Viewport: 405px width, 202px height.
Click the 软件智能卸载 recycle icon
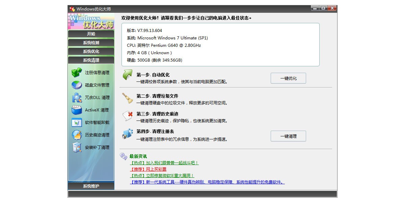77,122
